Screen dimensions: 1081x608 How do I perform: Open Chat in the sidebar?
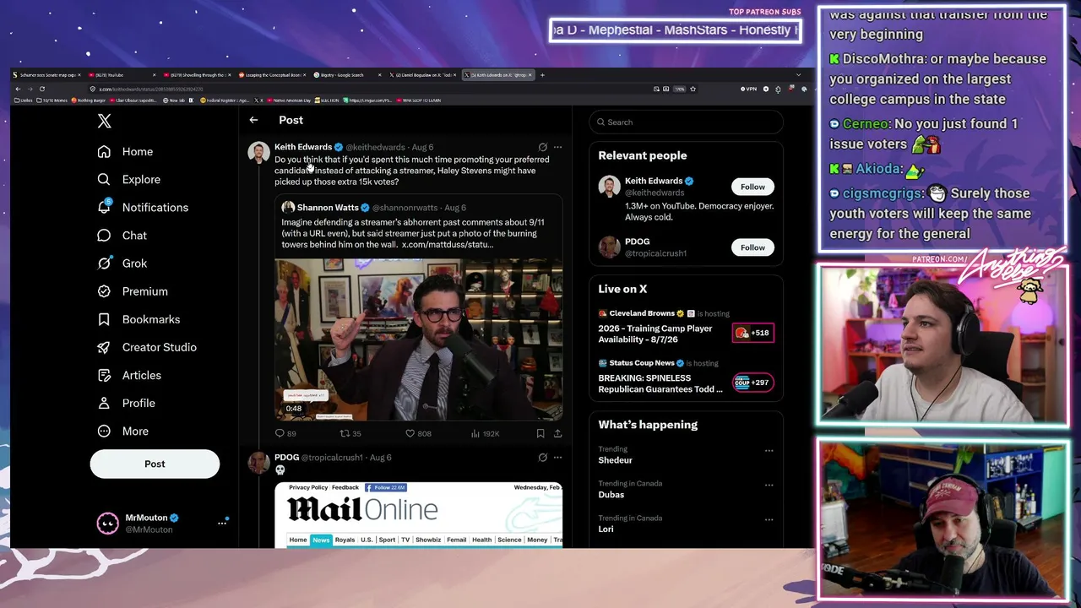[x=122, y=236]
